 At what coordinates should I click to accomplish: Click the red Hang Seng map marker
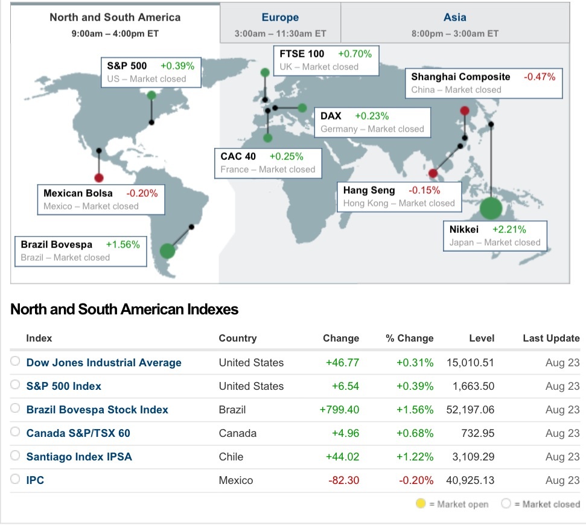(x=433, y=173)
